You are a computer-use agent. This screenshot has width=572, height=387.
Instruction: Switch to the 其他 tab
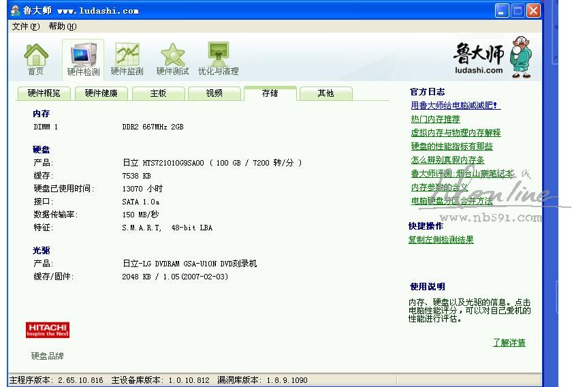tap(325, 93)
